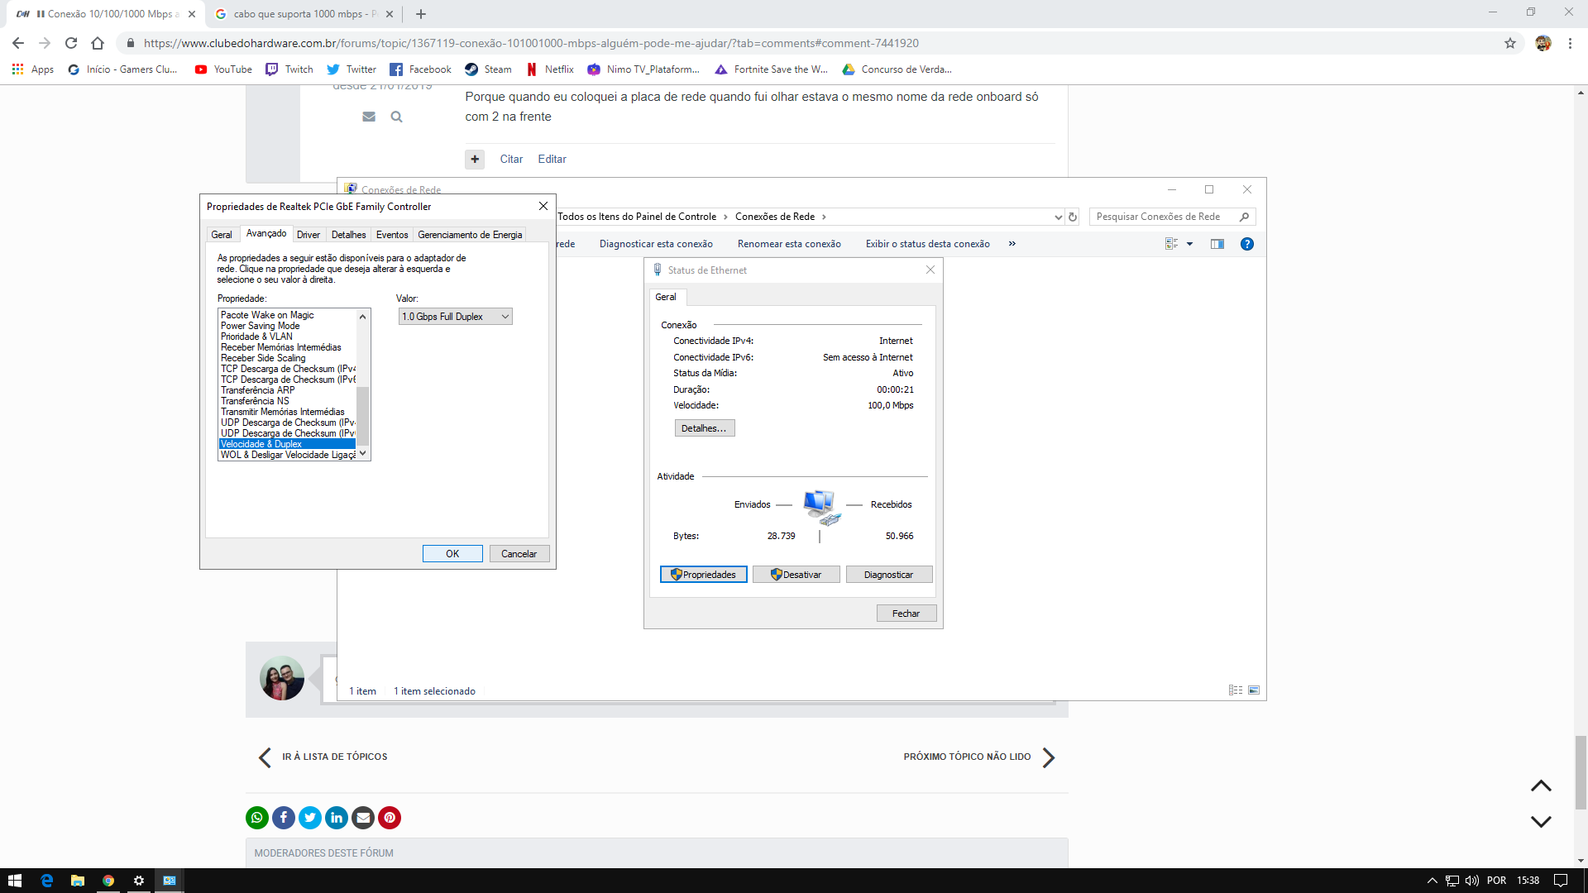Image resolution: width=1588 pixels, height=893 pixels.
Task: Share topic via WhatsApp icon
Action: [x=257, y=818]
